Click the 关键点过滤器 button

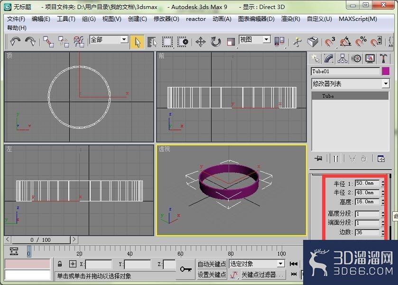[x=263, y=275]
